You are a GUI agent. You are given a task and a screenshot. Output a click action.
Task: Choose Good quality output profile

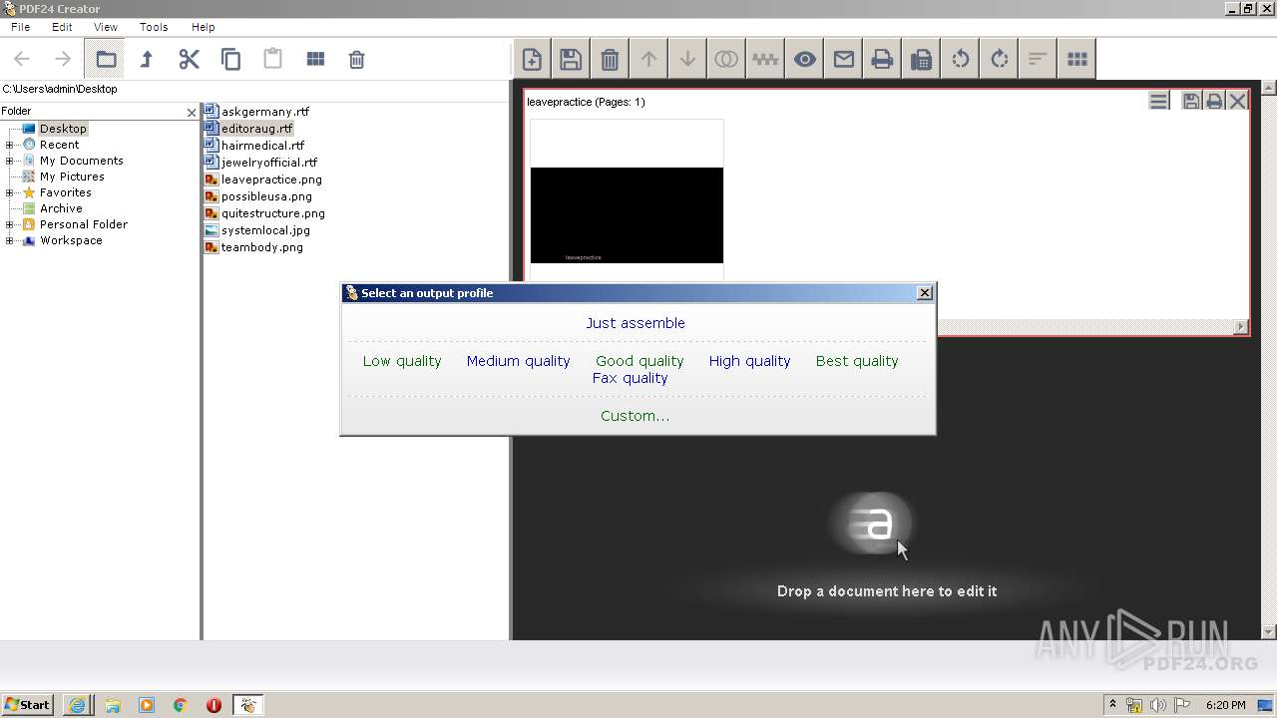point(639,361)
